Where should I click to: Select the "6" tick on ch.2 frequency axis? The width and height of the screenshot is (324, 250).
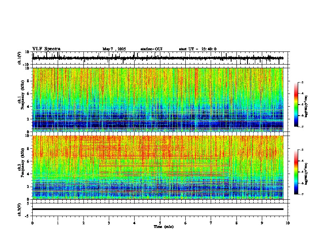(x=28, y=161)
